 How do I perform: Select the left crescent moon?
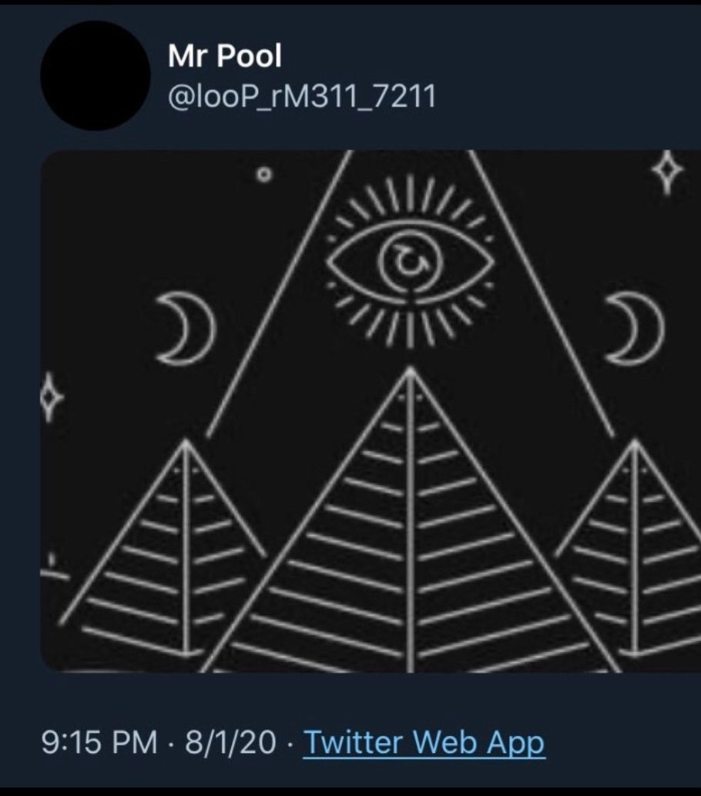click(x=186, y=329)
